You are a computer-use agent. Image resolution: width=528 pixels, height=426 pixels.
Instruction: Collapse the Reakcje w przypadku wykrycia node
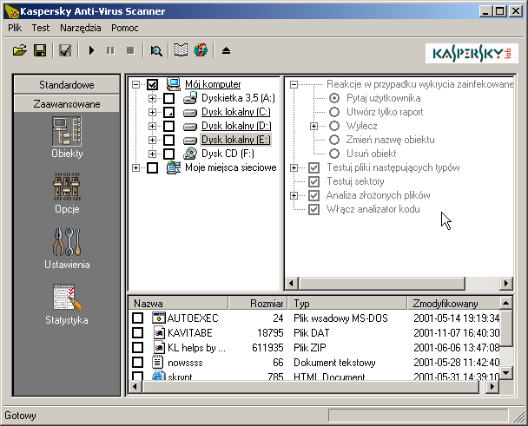point(294,84)
